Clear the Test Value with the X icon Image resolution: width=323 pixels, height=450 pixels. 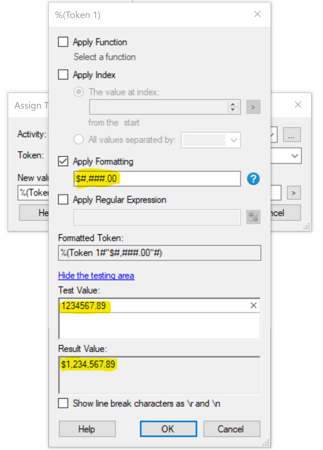[x=253, y=306]
